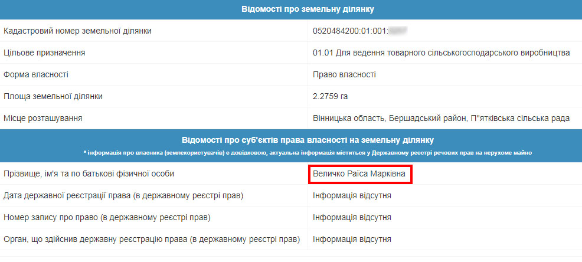The height and width of the screenshot is (262, 582).
Task: Click the 'Номер запису про право' label
Action: click(107, 218)
